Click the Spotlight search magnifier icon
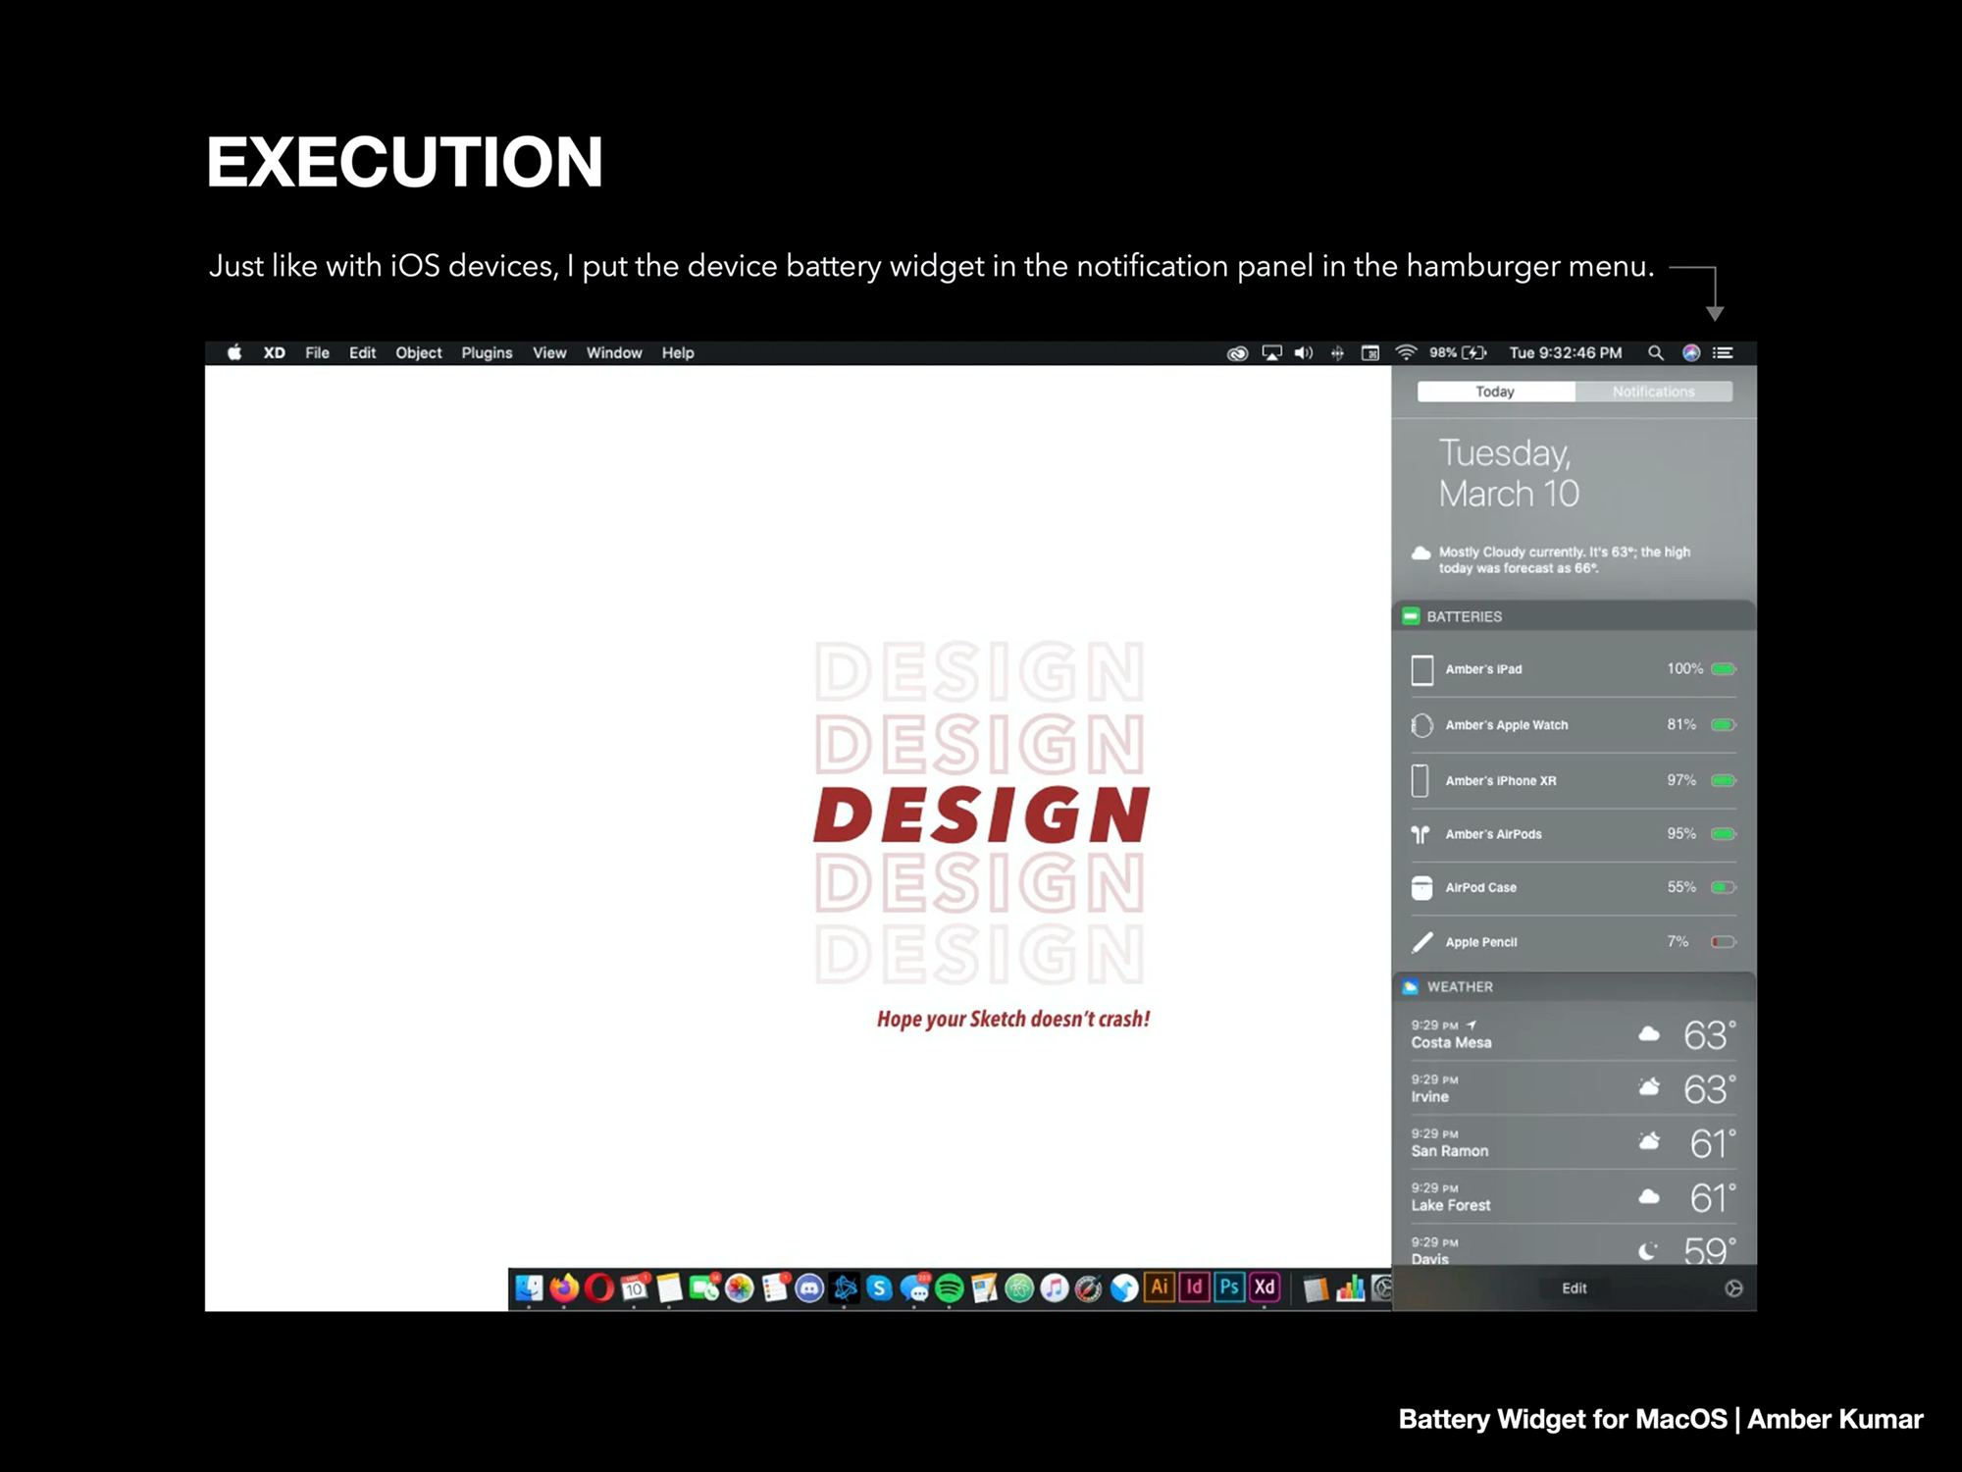This screenshot has height=1472, width=1962. click(1656, 353)
